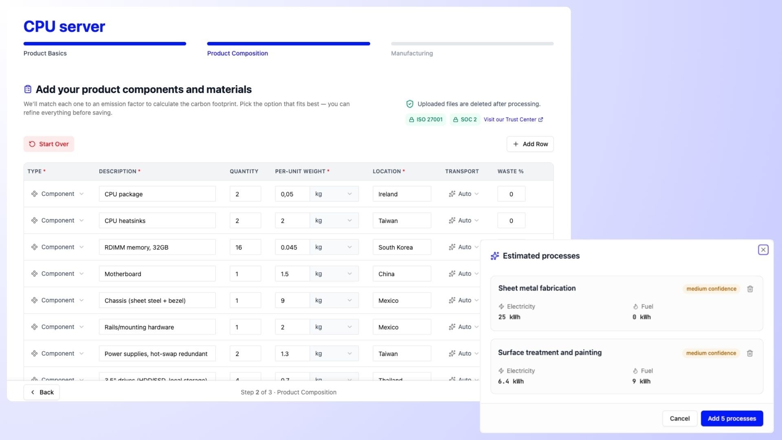This screenshot has height=440, width=782.
Task: Click the SOC 2 lock badge
Action: pos(465,119)
